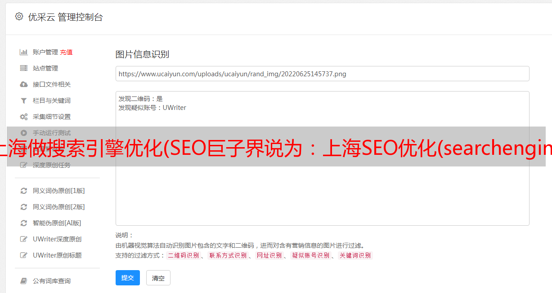This screenshot has width=552, height=293.
Task: Click the result line 发现疑似账号:UWriter
Action: (x=152, y=108)
